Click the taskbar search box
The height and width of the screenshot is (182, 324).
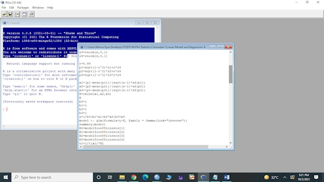tap(52, 177)
